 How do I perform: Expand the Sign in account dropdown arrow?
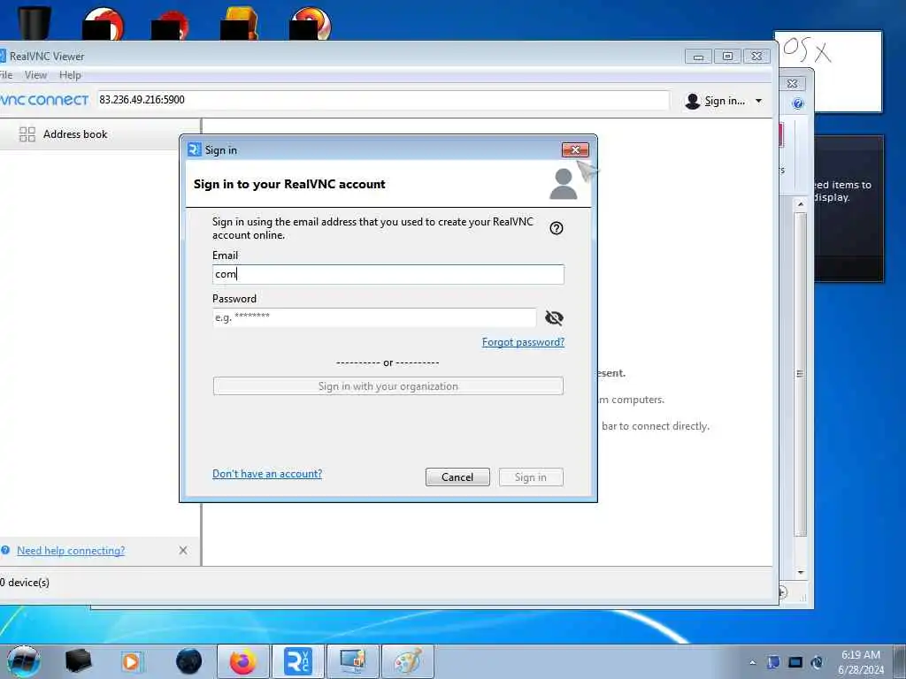[758, 101]
